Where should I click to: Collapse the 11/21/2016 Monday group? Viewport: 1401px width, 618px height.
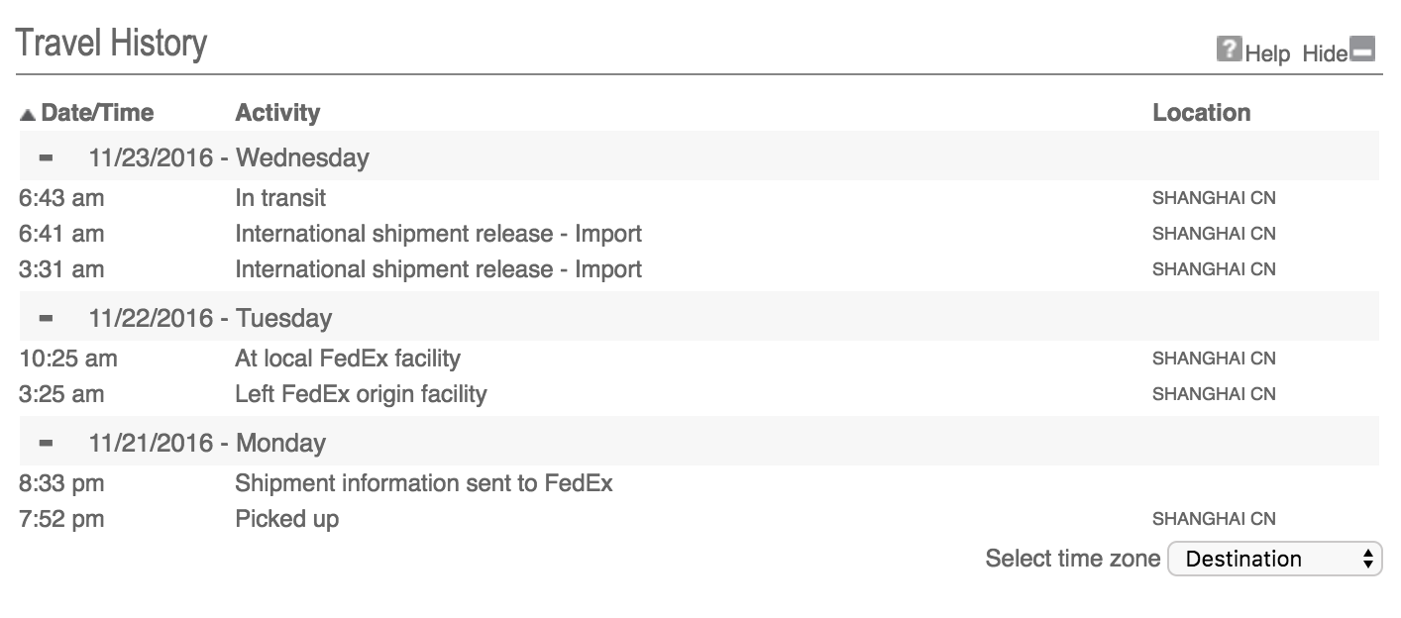[x=45, y=443]
